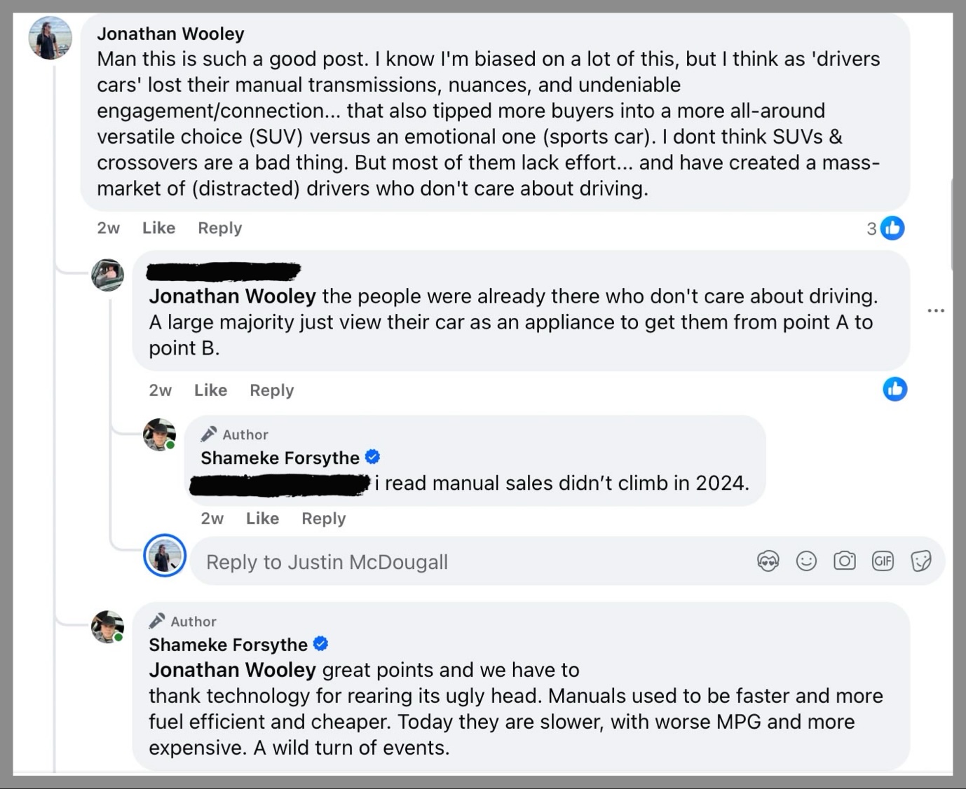The width and height of the screenshot is (966, 789).
Task: Like the "appliance" reply comment
Action: tap(210, 390)
